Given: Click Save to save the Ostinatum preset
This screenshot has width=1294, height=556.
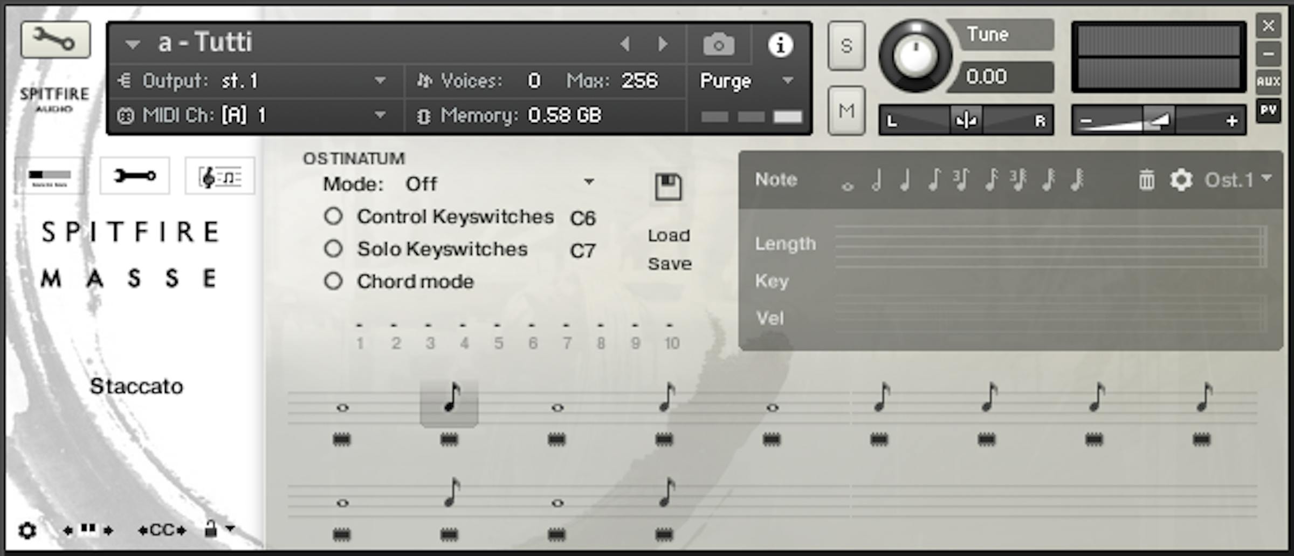Looking at the screenshot, I should tap(670, 264).
